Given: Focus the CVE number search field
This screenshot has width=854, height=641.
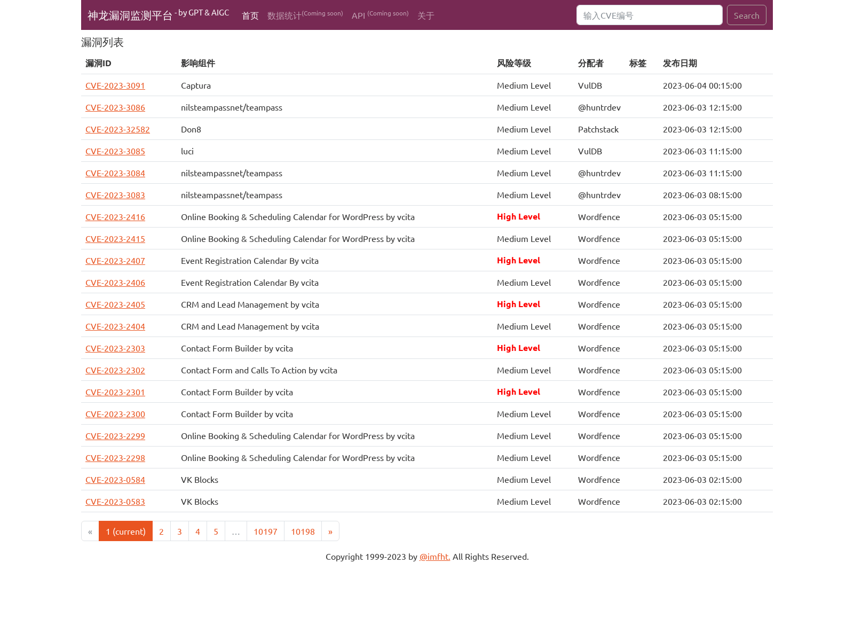Looking at the screenshot, I should coord(649,15).
